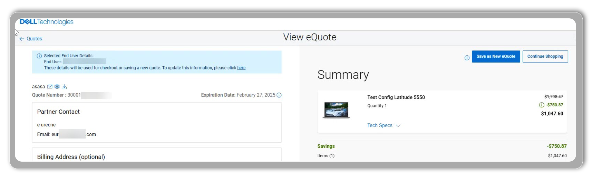Click the back arrow beside Quotes
The height and width of the screenshot is (181, 592).
[22, 39]
